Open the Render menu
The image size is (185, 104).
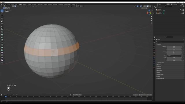[x=9, y=4]
